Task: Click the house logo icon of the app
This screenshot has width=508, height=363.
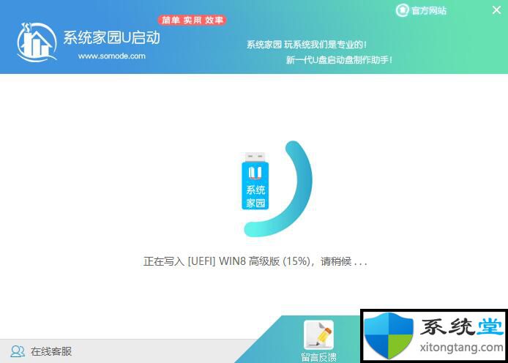Action: click(37, 42)
